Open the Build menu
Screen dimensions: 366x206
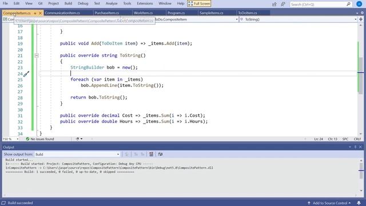(68, 3)
